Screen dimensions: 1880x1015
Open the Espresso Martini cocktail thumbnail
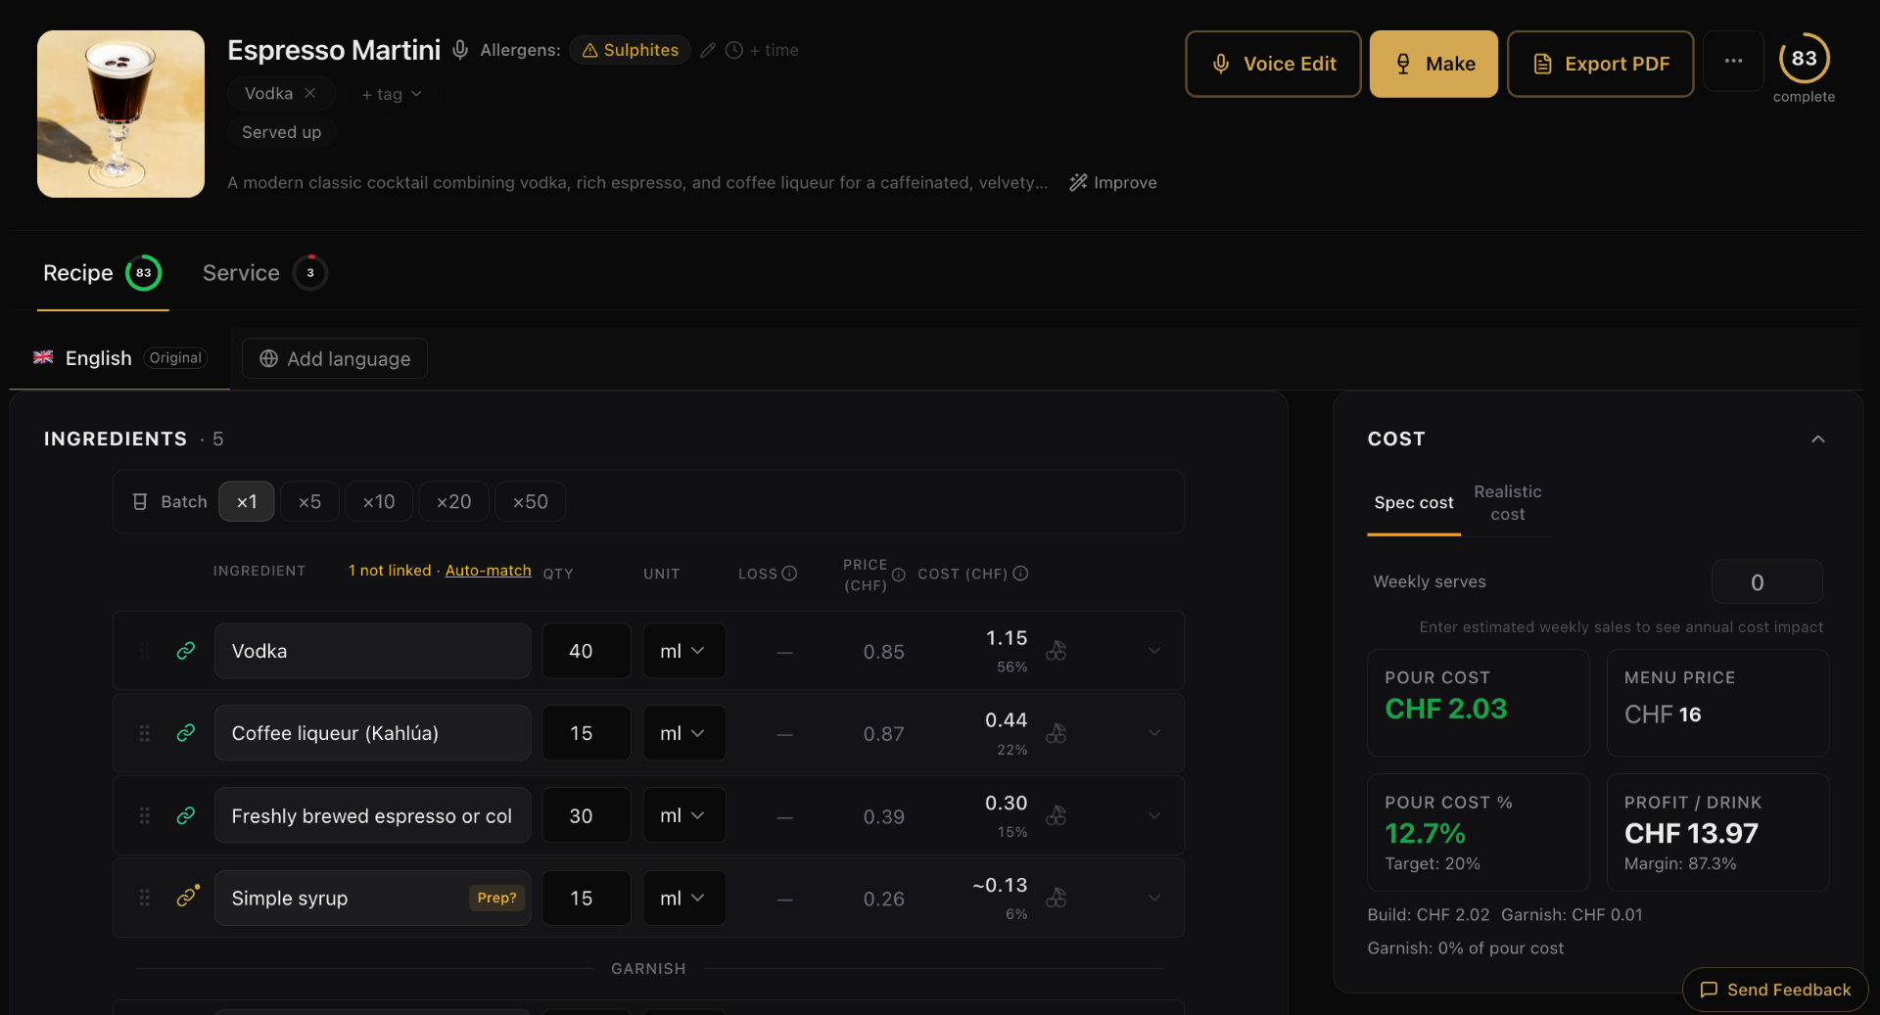[x=120, y=114]
